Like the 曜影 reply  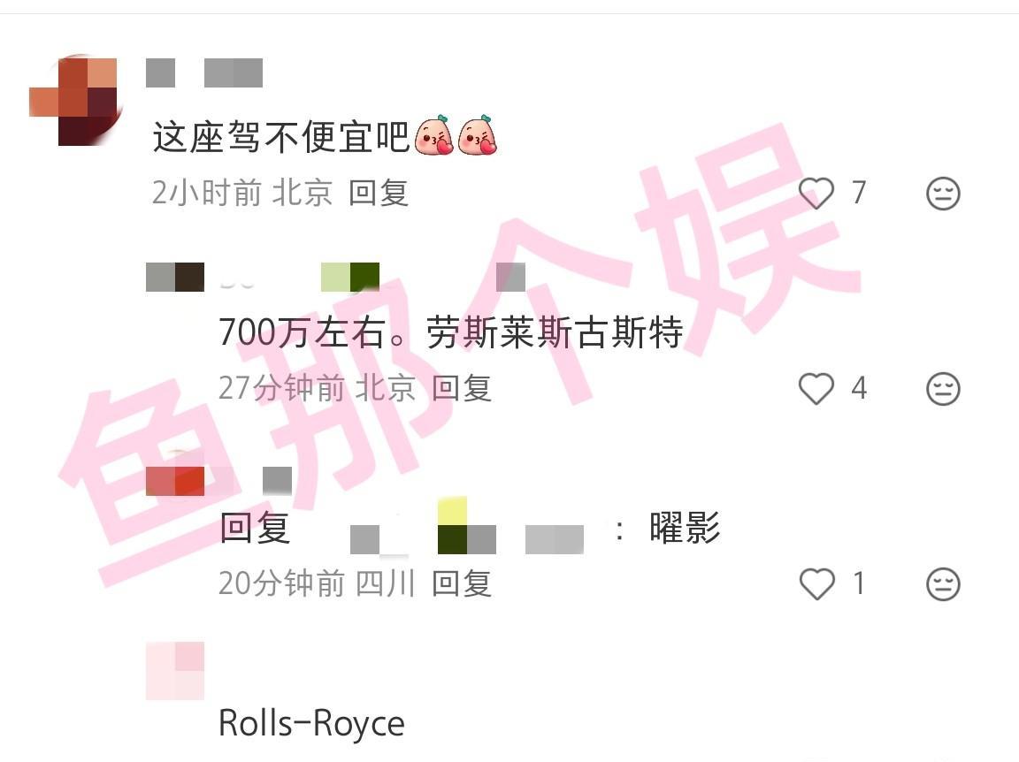pos(816,583)
